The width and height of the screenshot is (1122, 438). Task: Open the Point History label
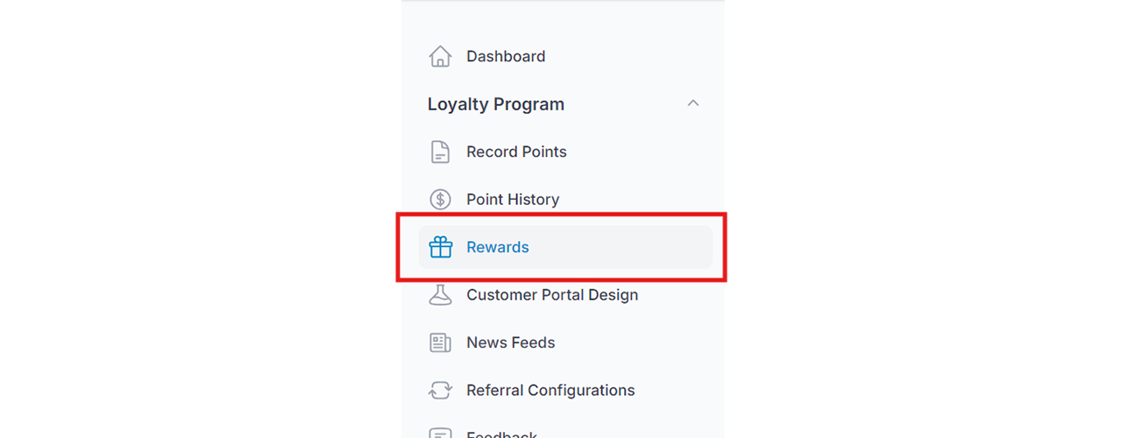(x=513, y=200)
